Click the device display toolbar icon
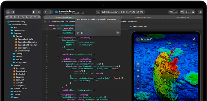The width and height of the screenshot is (207, 101). pos(176,12)
